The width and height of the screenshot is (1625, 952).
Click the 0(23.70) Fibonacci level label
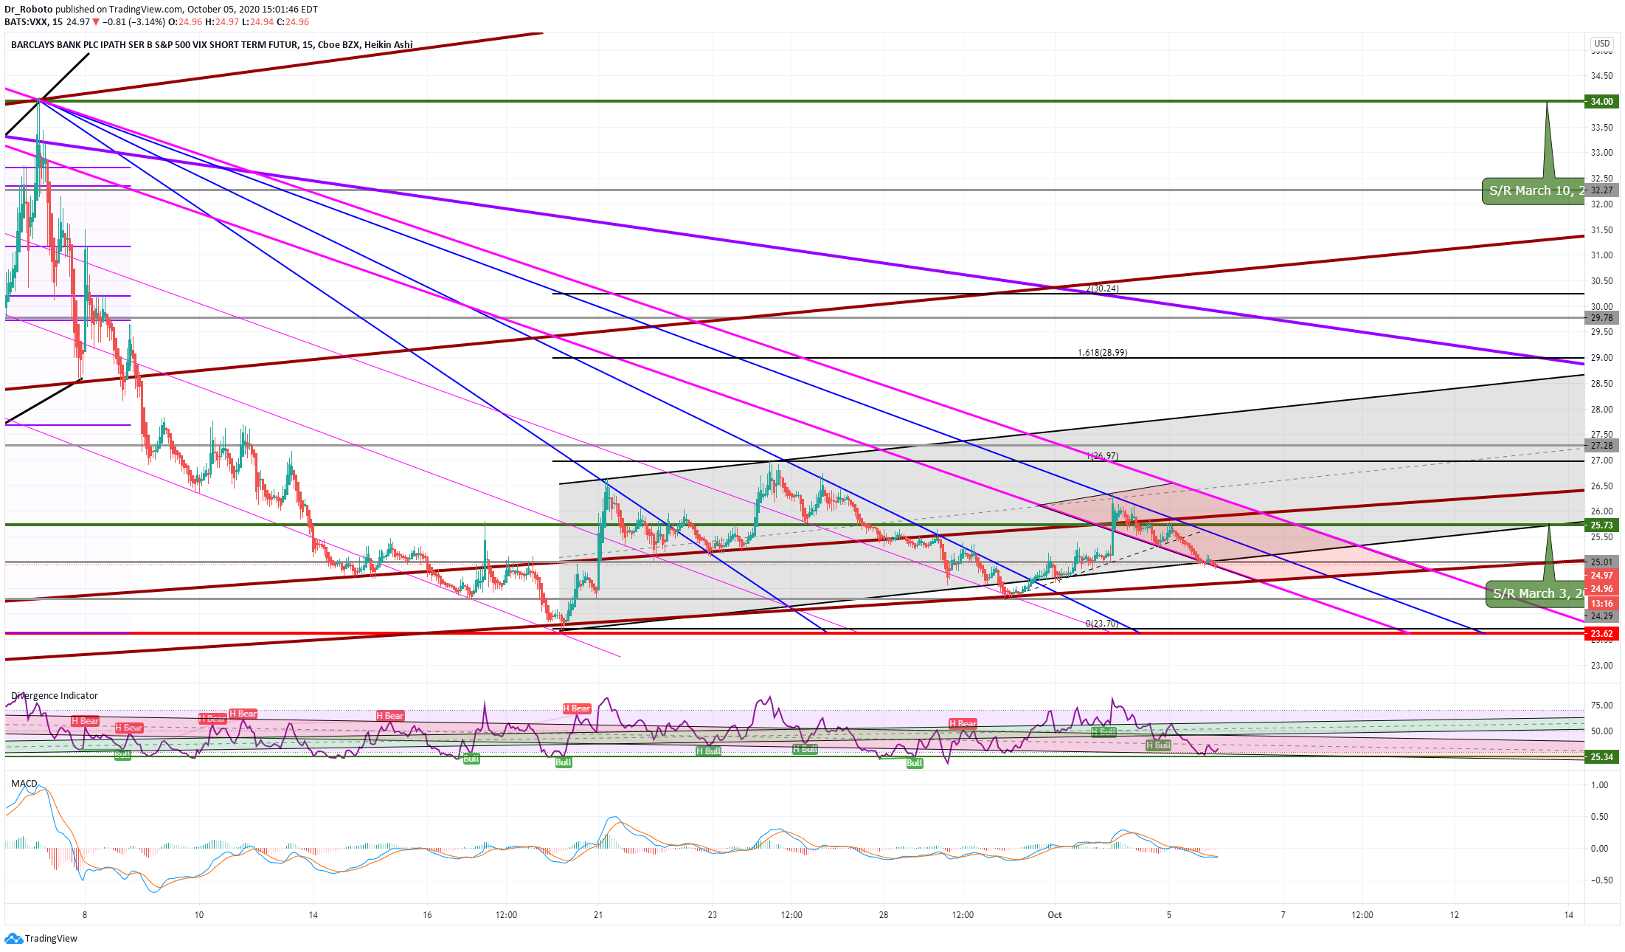(x=1102, y=624)
